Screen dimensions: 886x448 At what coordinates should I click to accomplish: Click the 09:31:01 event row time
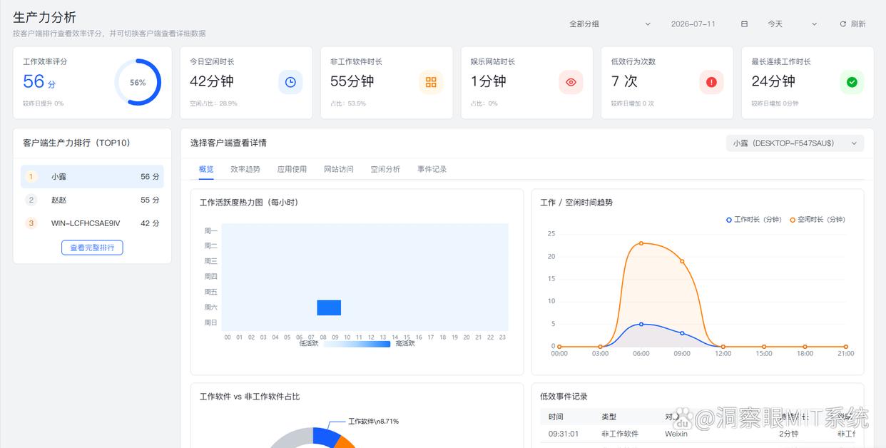pyautogui.click(x=564, y=434)
